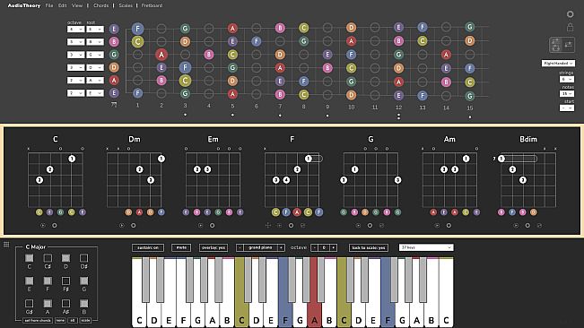The height and width of the screenshot is (328, 584).
Task: Click the right half of the fretboard layout icon
Action: click(568, 45)
